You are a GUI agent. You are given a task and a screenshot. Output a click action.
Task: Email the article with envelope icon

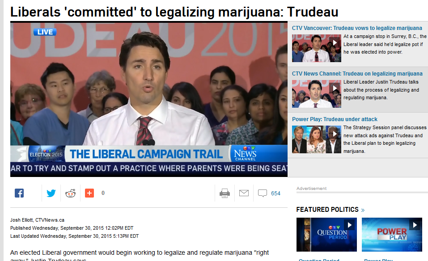(x=244, y=193)
